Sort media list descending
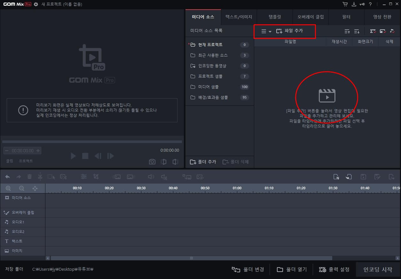The image size is (401, 279). coord(357,31)
